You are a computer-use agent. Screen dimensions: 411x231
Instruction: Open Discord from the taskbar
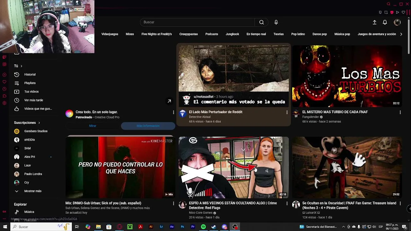coord(224,227)
